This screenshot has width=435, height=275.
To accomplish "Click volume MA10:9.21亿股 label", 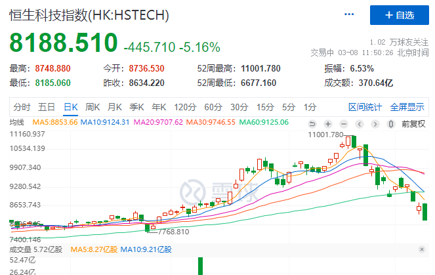I will 146,249.
